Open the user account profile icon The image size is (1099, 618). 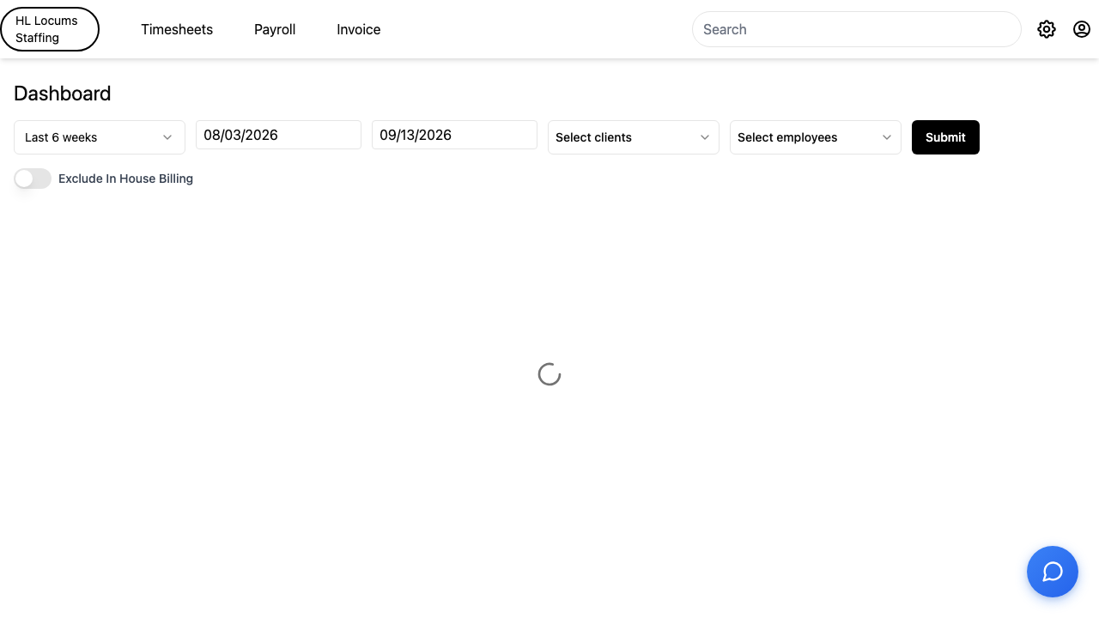coord(1082,29)
